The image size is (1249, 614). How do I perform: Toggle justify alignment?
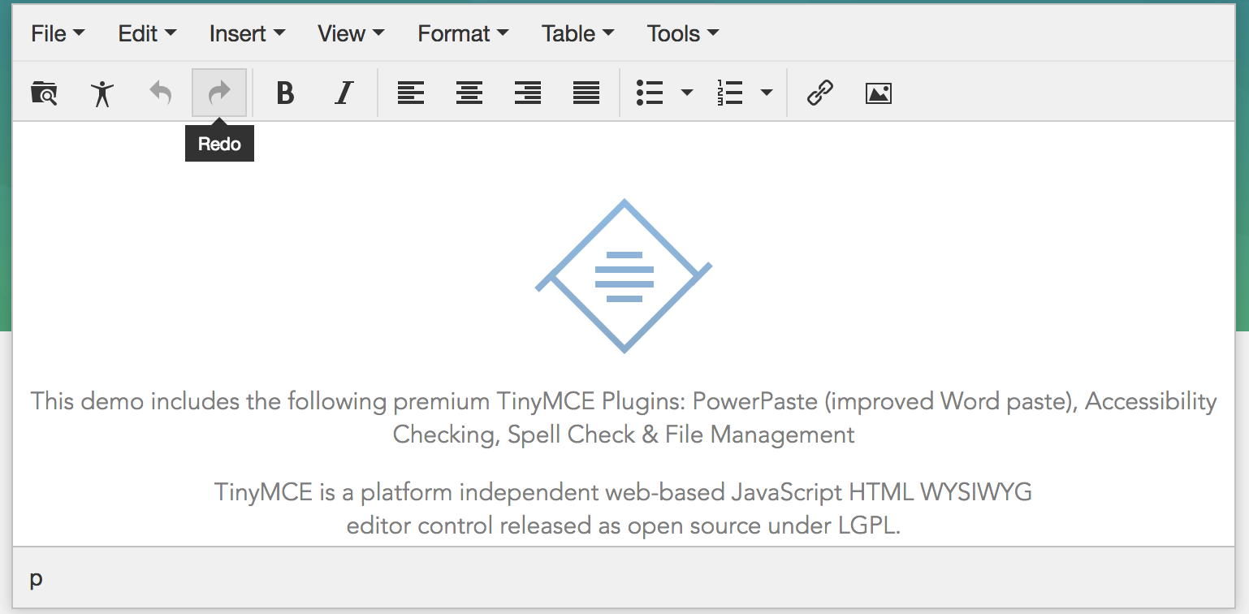pos(586,93)
